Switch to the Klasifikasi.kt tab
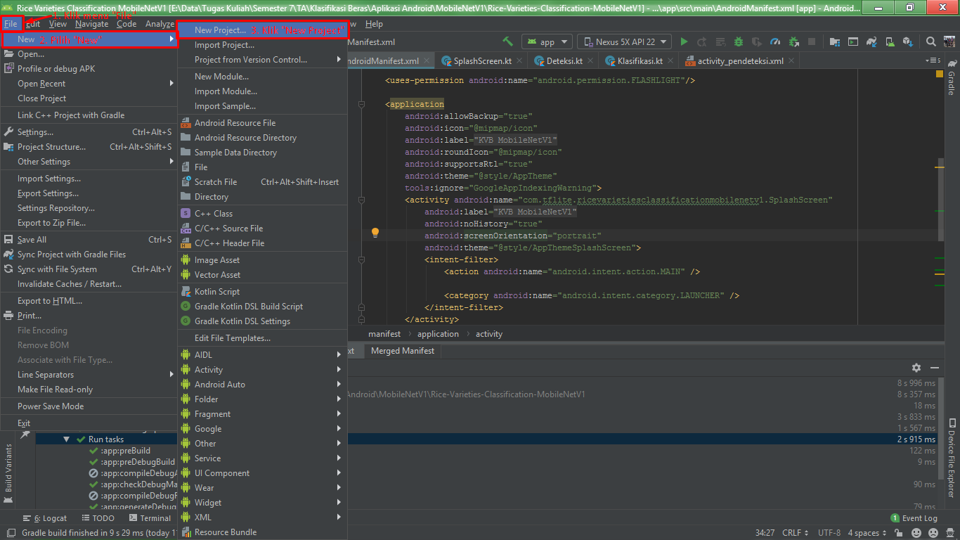Viewport: 960px width, 540px height. (x=639, y=61)
